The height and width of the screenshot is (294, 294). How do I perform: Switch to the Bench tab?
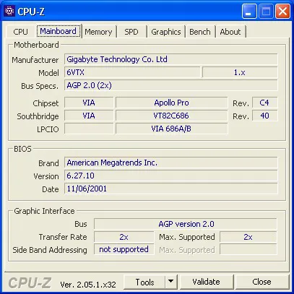200,32
